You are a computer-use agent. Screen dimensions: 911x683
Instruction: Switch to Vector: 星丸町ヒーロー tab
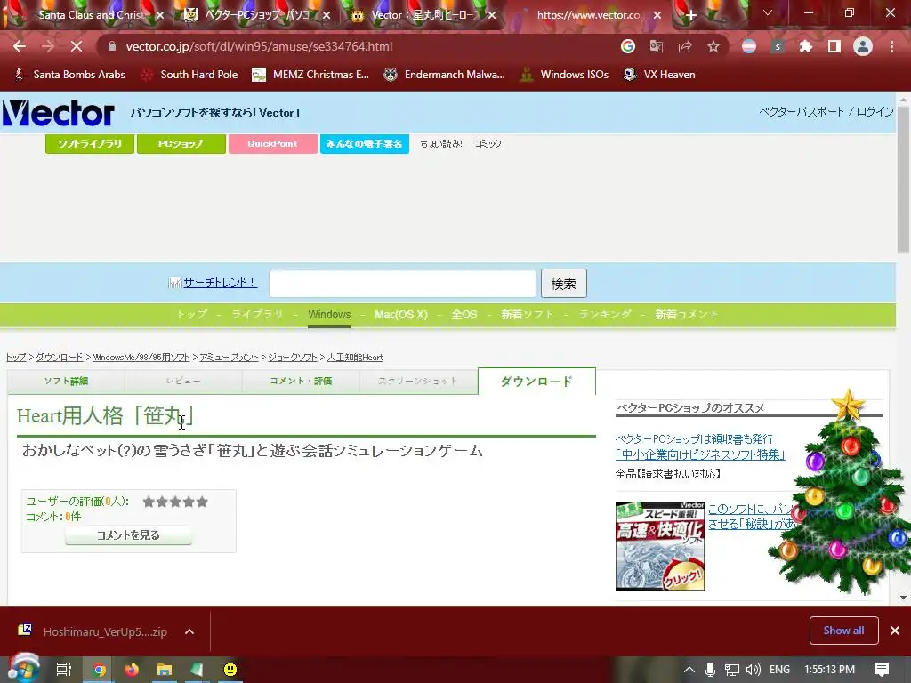[x=421, y=15]
